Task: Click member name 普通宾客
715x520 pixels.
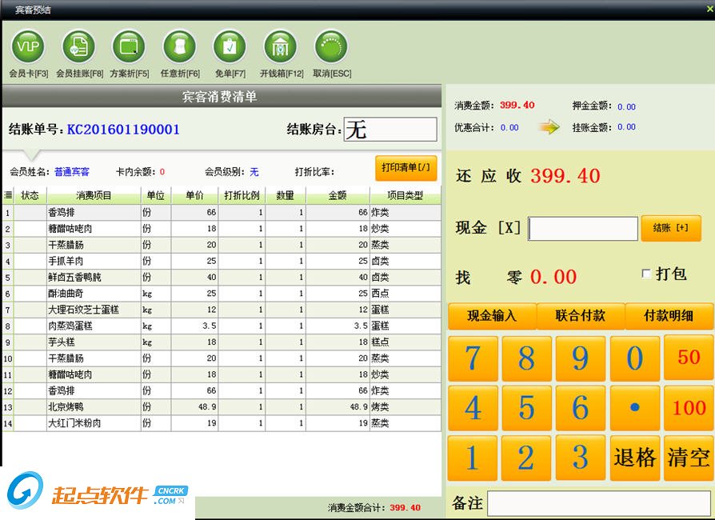Action: (72, 172)
